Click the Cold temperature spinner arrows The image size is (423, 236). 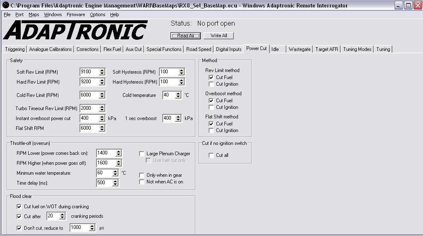click(x=178, y=95)
